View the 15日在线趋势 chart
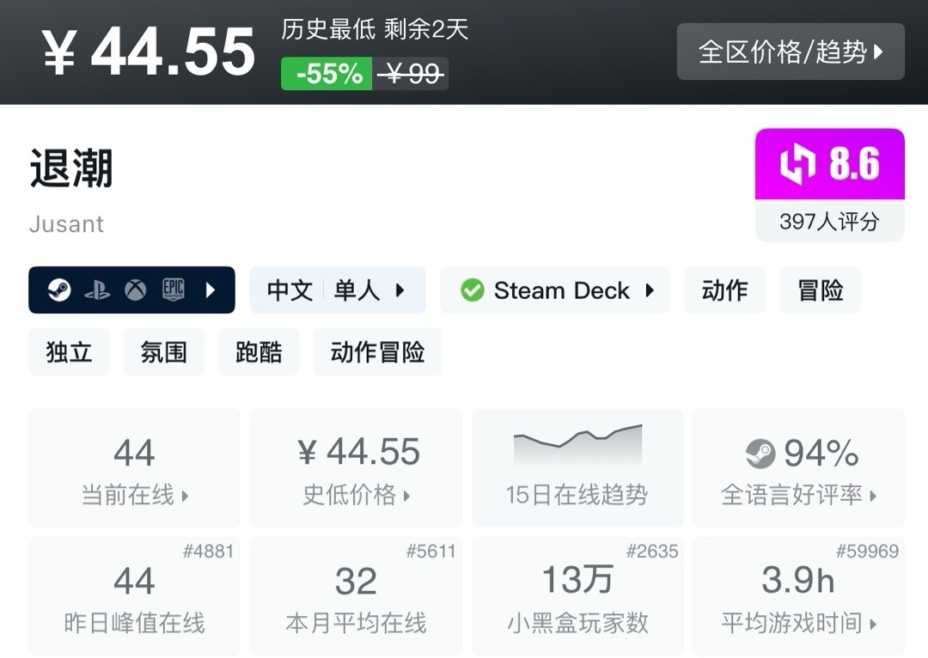The image size is (928, 658). coord(577,468)
